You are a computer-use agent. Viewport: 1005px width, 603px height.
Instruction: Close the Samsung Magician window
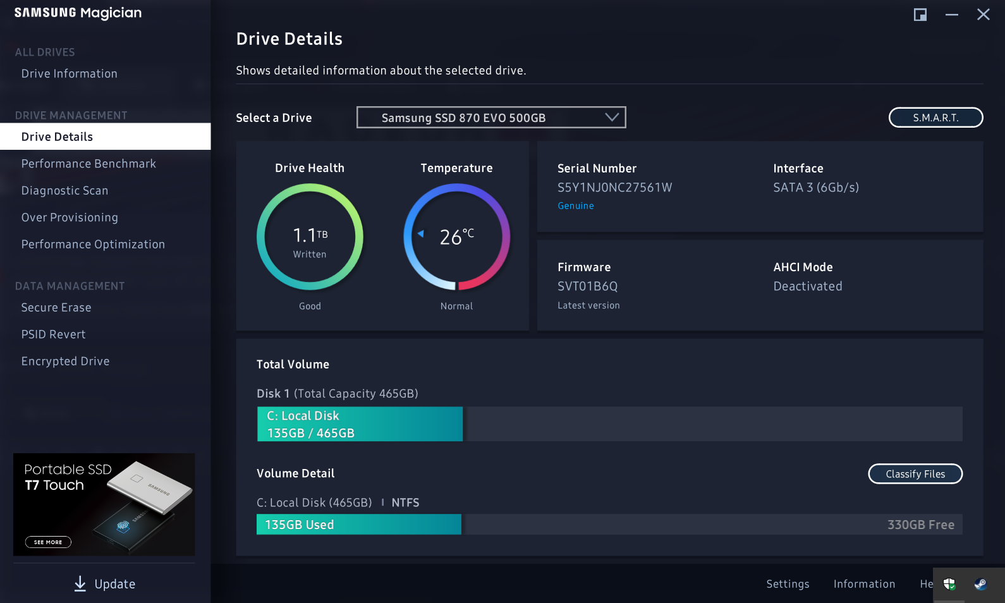pos(984,15)
